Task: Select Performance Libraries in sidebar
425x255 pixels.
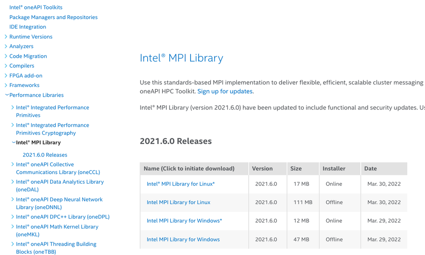Action: coord(37,95)
